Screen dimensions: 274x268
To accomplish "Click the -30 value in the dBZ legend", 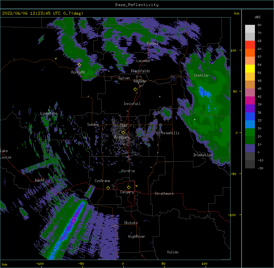I will (260, 168).
